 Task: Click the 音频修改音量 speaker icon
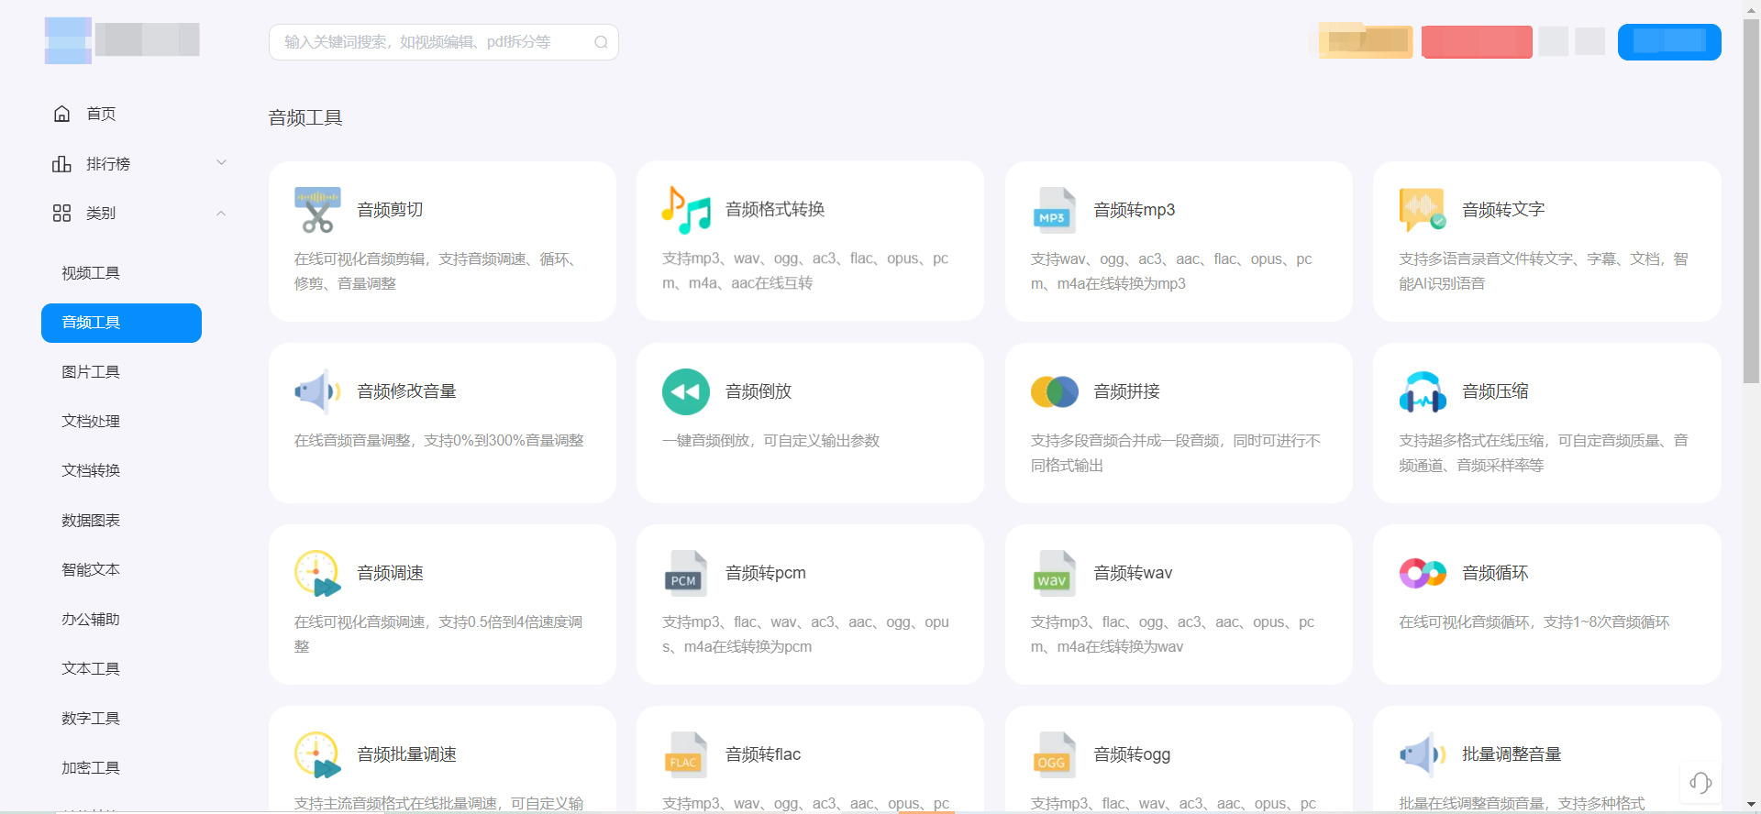pyautogui.click(x=317, y=391)
